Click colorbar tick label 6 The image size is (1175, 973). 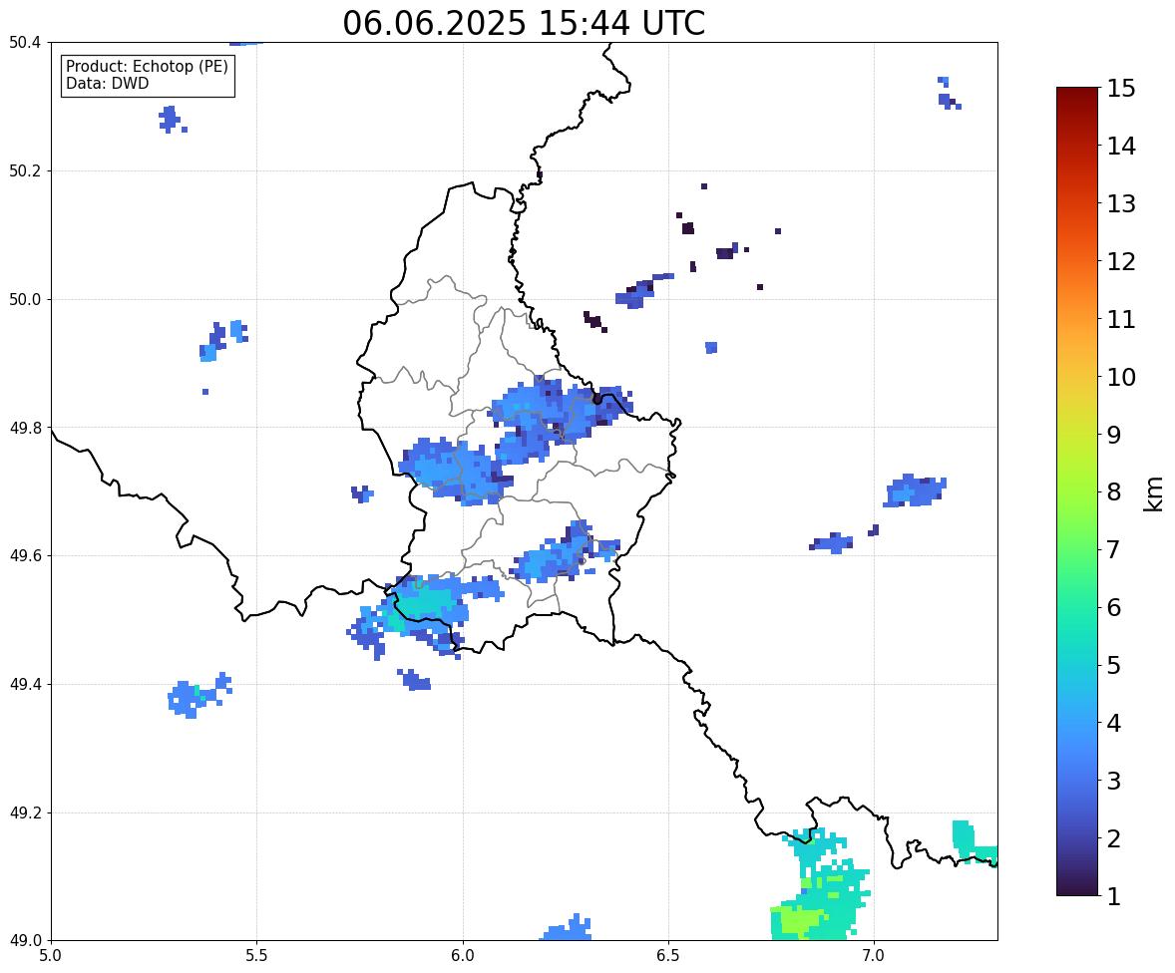pyautogui.click(x=1114, y=607)
